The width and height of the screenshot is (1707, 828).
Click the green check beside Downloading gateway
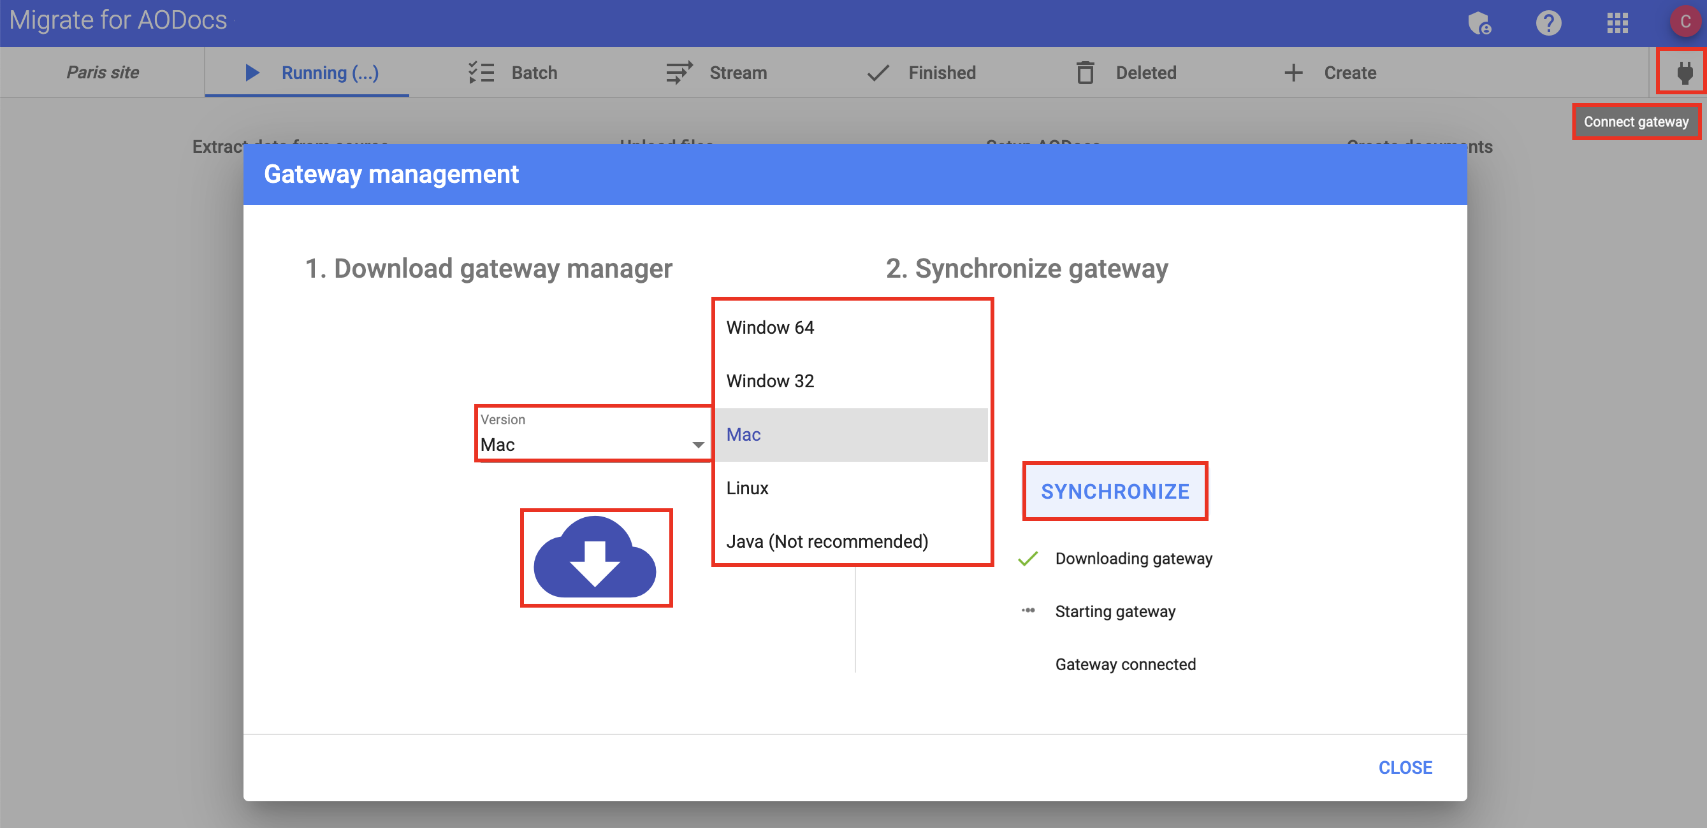[x=1027, y=559]
